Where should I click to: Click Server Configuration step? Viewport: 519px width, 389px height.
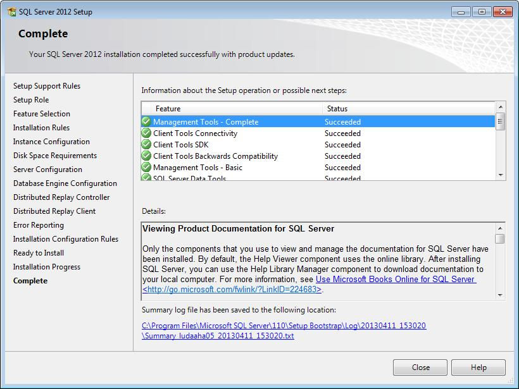tap(47, 170)
